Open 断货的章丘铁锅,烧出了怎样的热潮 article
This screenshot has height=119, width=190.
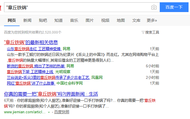point(36,66)
